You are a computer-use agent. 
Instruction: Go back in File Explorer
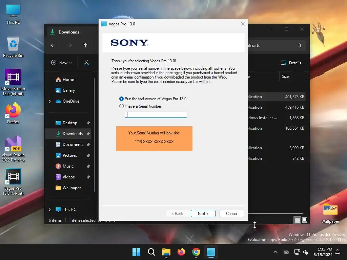(x=53, y=45)
